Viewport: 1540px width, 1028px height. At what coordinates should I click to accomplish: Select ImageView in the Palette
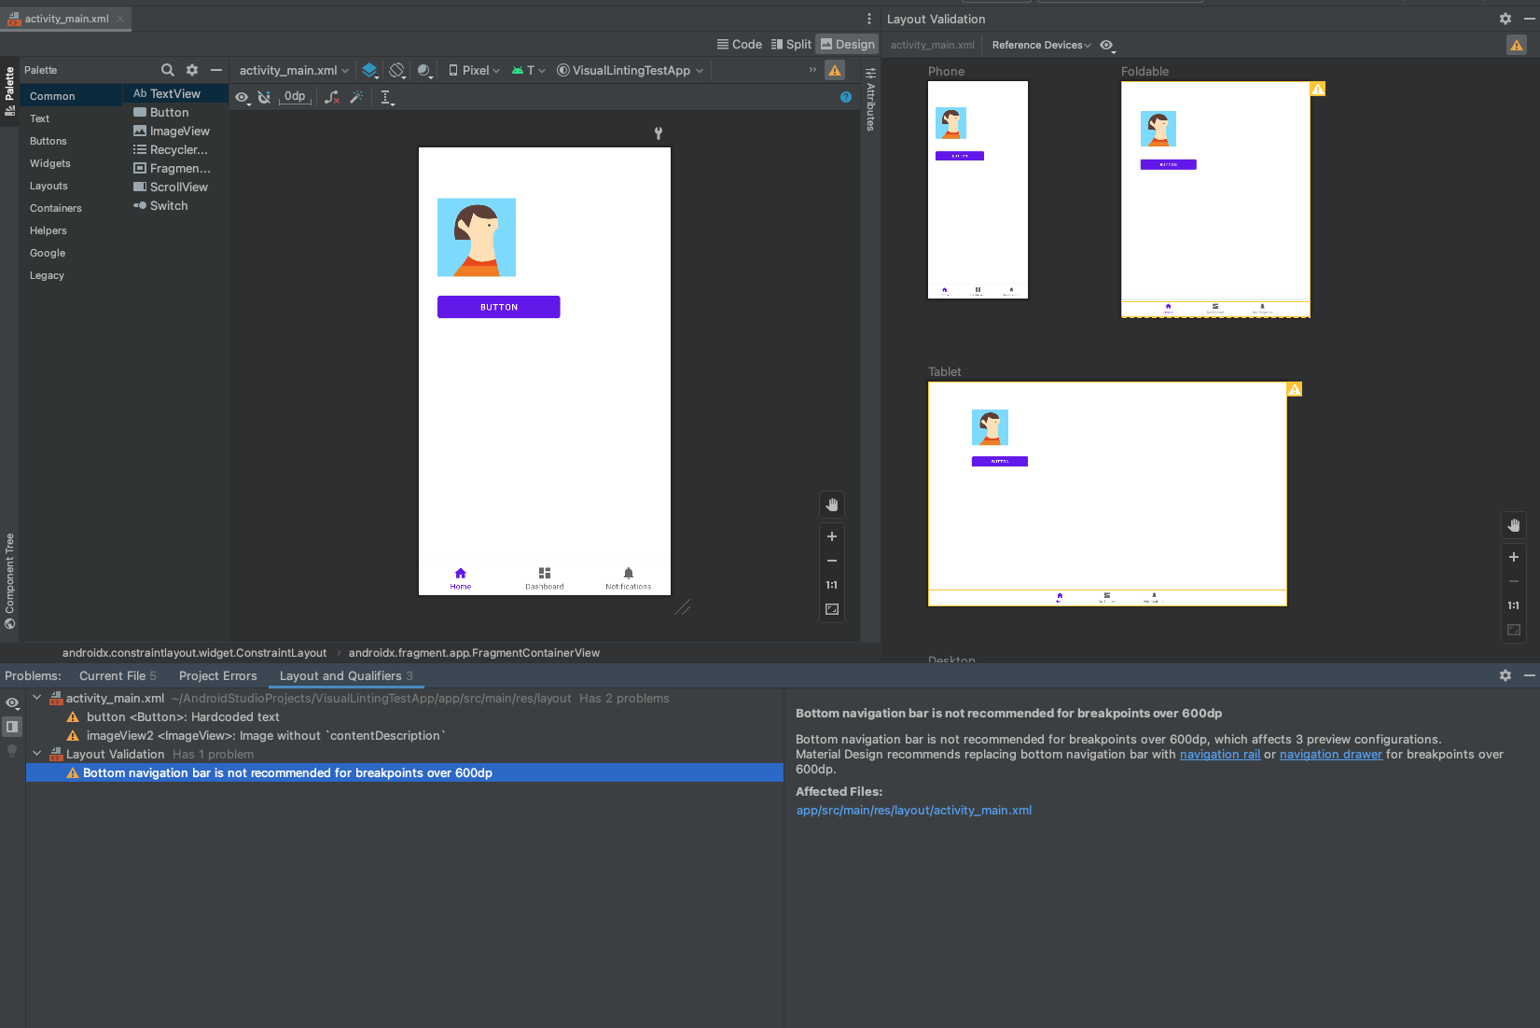(178, 131)
